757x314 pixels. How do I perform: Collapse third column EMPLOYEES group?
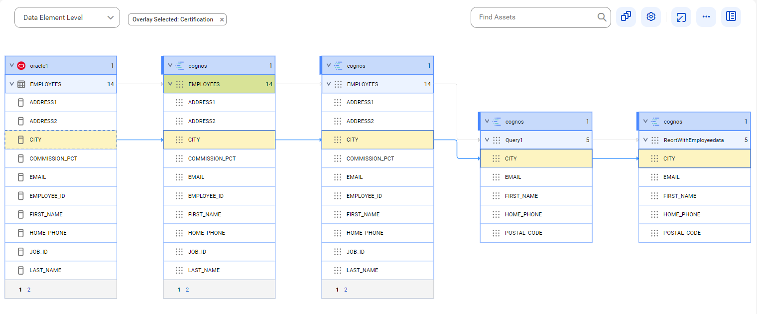329,84
